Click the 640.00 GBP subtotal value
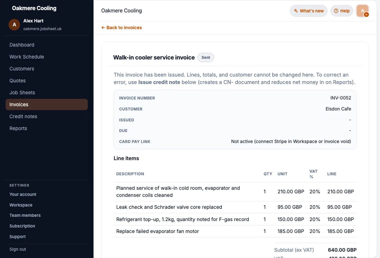 [342, 250]
